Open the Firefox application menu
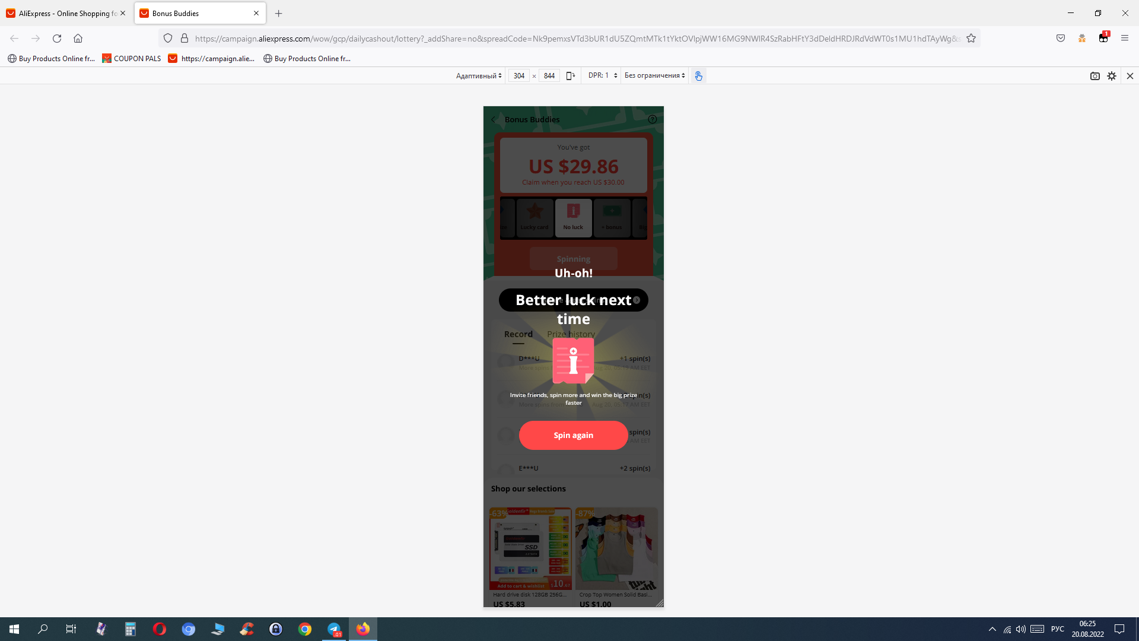This screenshot has width=1139, height=641. pos(1125,39)
